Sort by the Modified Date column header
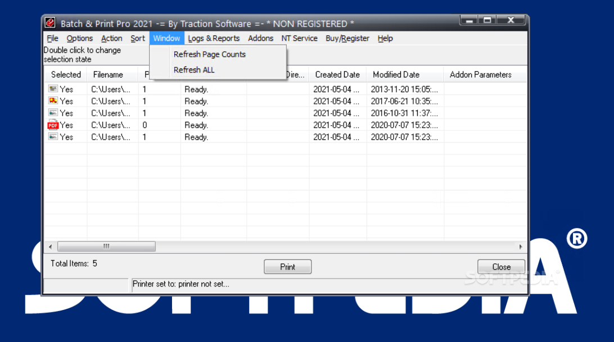The width and height of the screenshot is (614, 342). coord(405,74)
